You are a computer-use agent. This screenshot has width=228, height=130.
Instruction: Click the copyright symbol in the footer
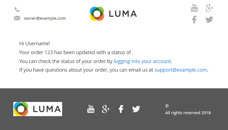tap(167, 106)
